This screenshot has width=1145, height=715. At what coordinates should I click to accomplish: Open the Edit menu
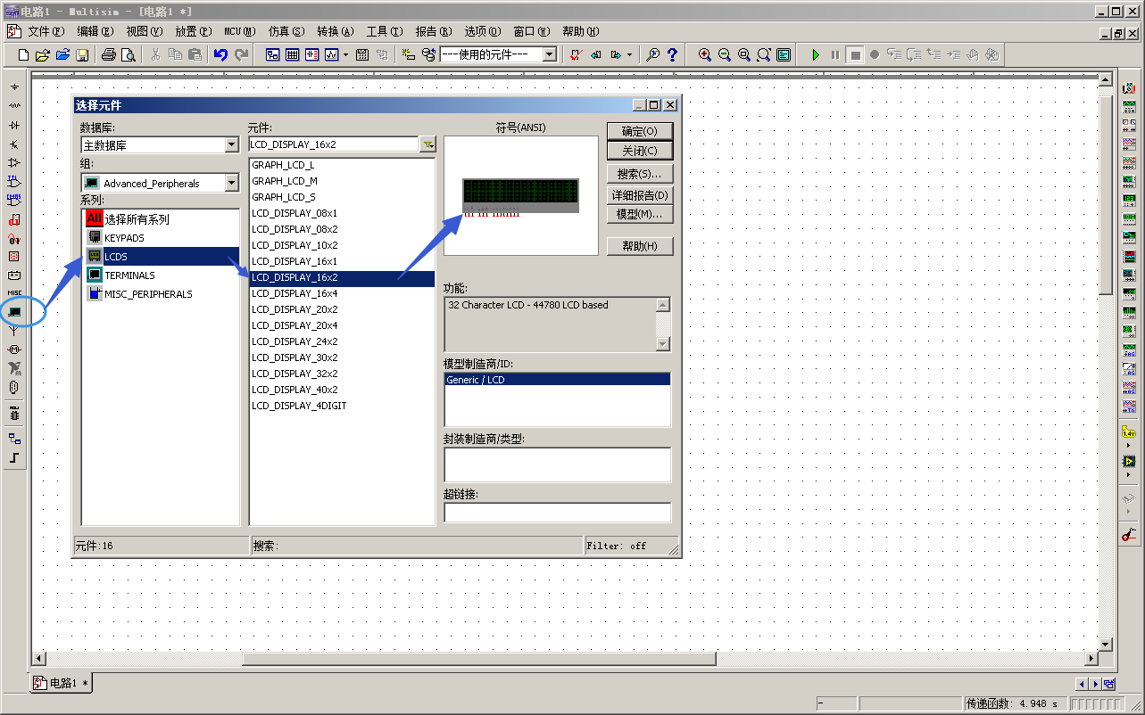[x=95, y=31]
